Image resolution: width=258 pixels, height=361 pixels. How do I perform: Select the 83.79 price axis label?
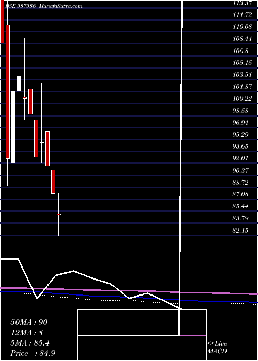(240, 218)
